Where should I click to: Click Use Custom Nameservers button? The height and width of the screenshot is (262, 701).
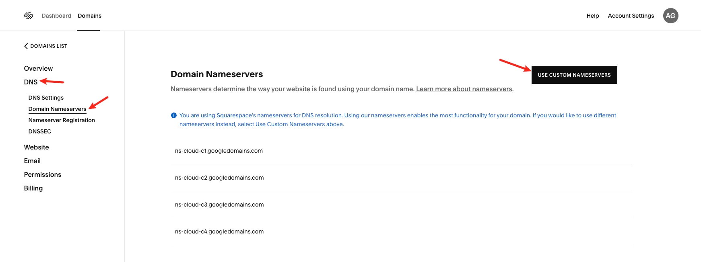(x=574, y=75)
